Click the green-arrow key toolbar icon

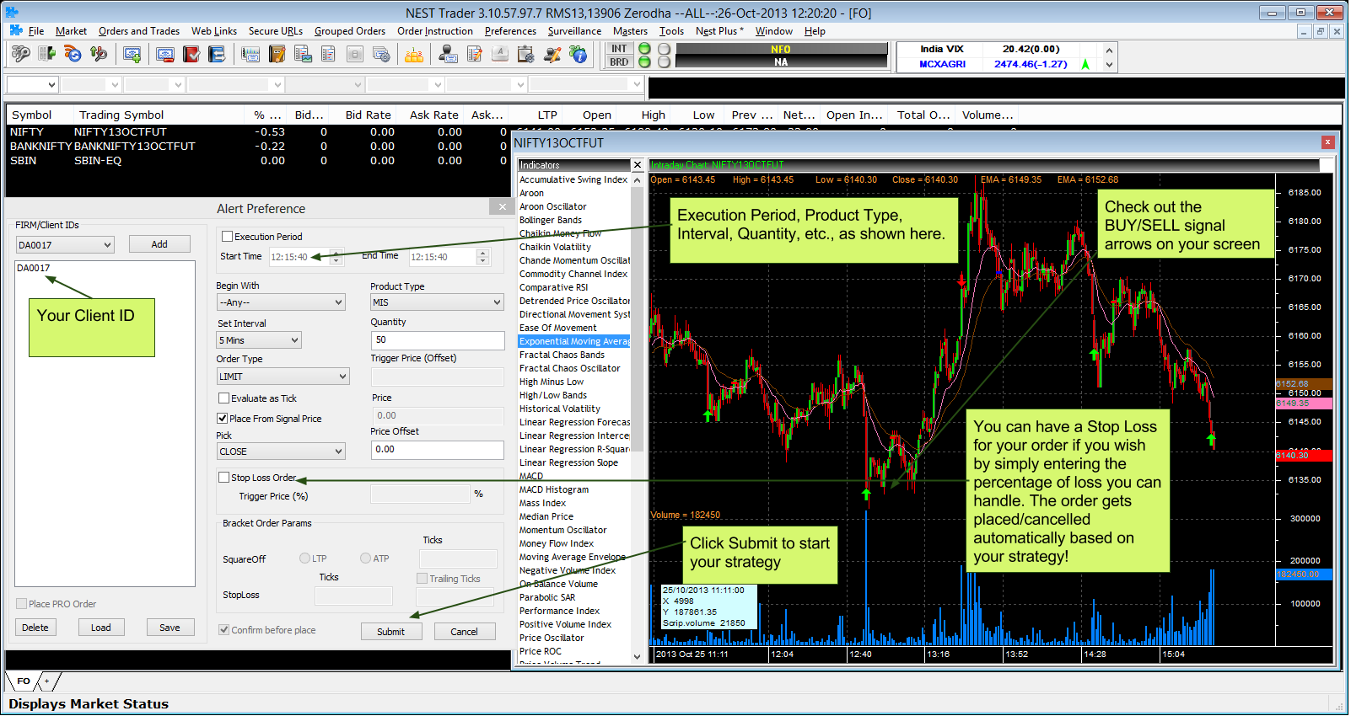99,54
